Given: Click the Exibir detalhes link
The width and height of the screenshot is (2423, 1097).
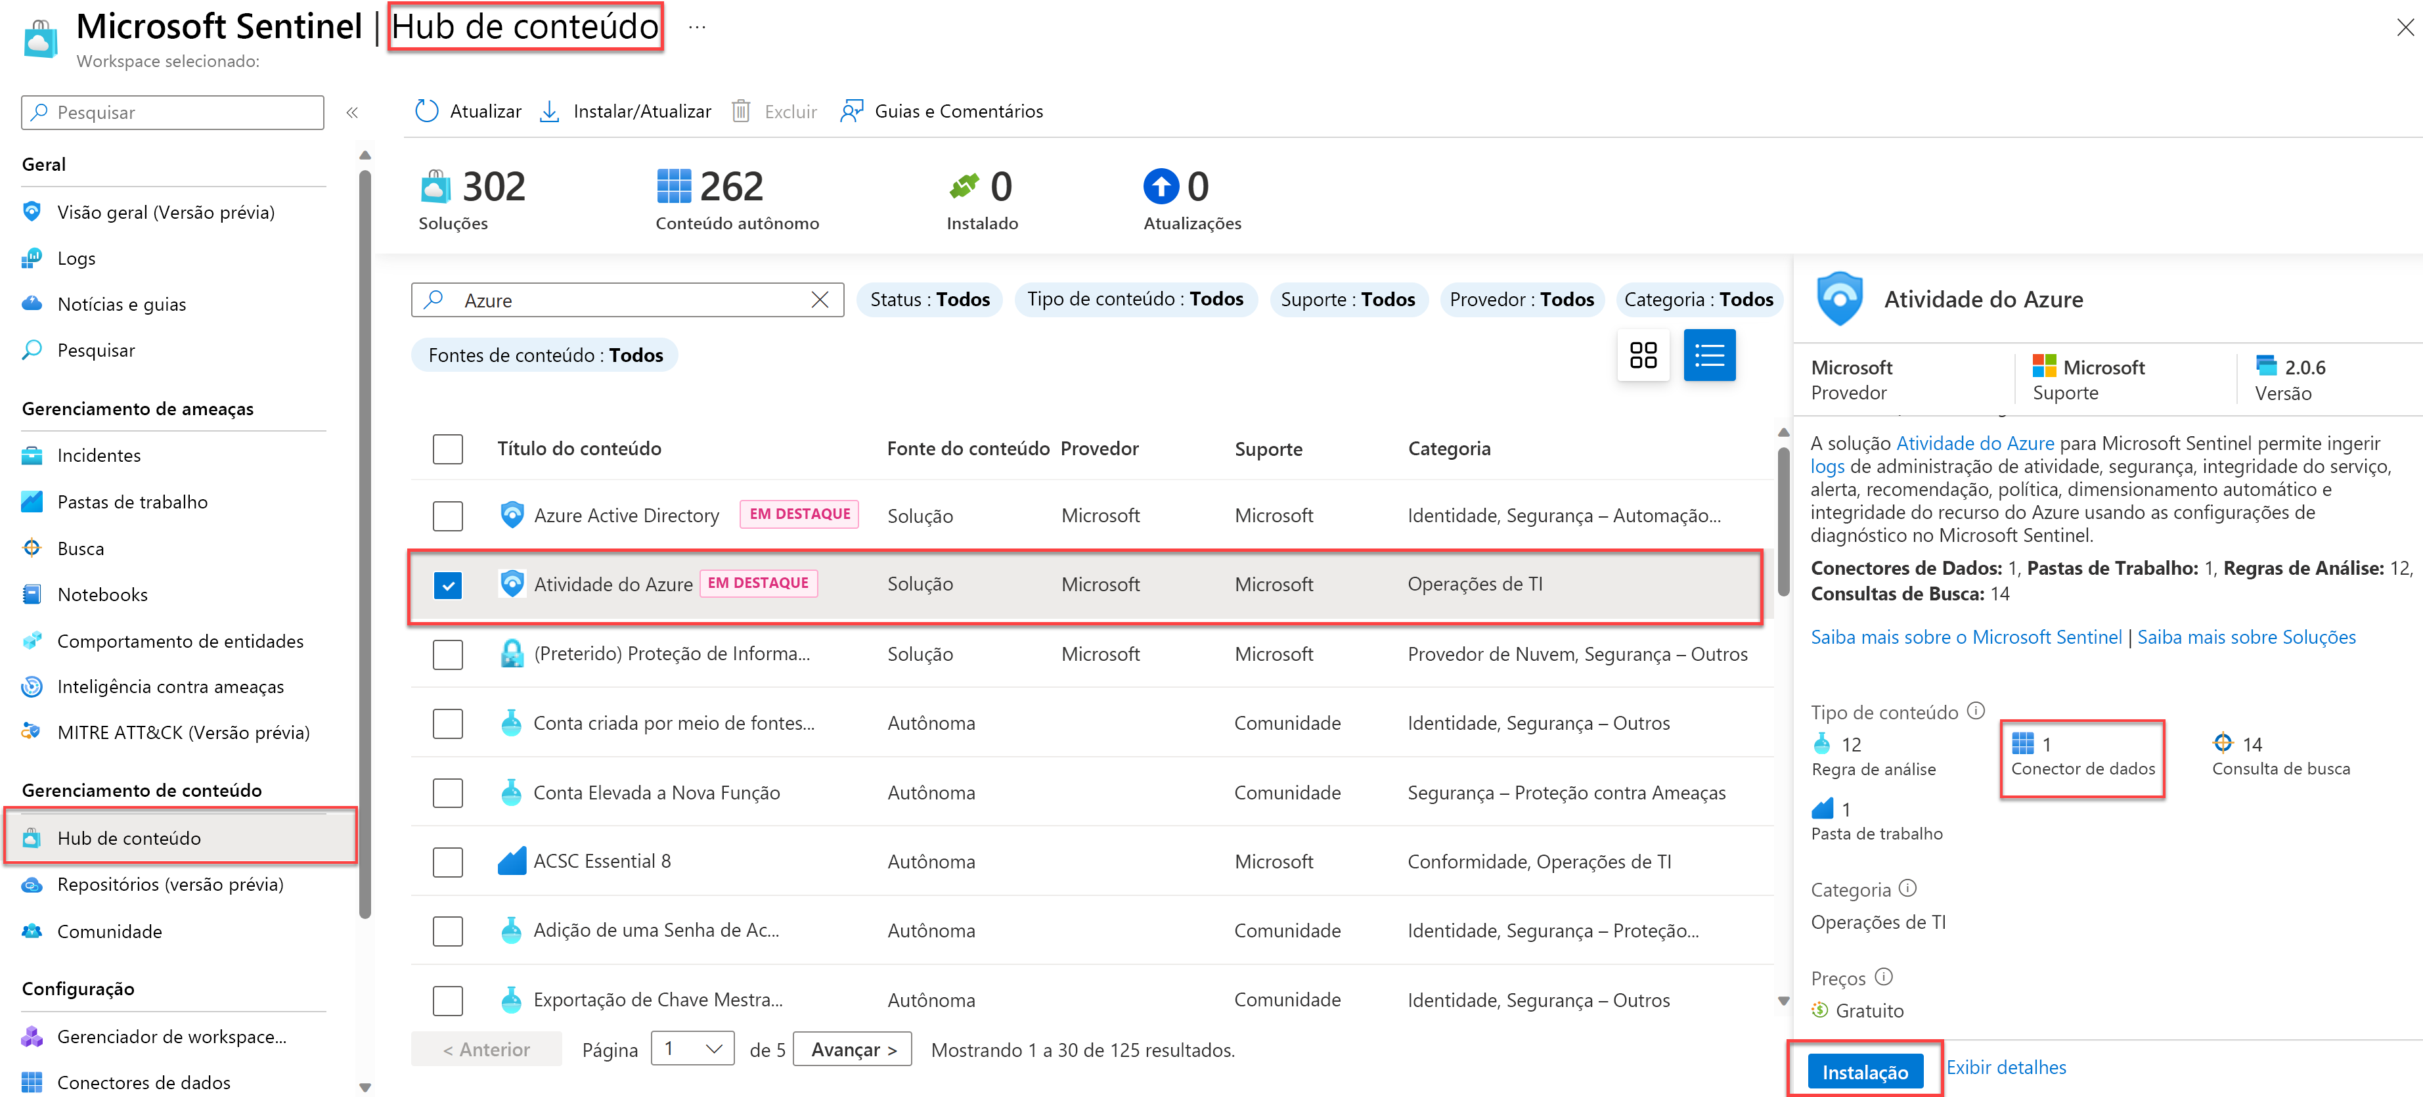Looking at the screenshot, I should pos(2005,1067).
